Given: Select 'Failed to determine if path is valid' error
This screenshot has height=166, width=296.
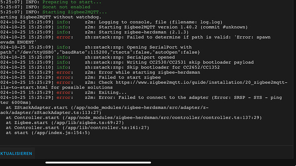Looking at the screenshot, I should coord(135,37).
